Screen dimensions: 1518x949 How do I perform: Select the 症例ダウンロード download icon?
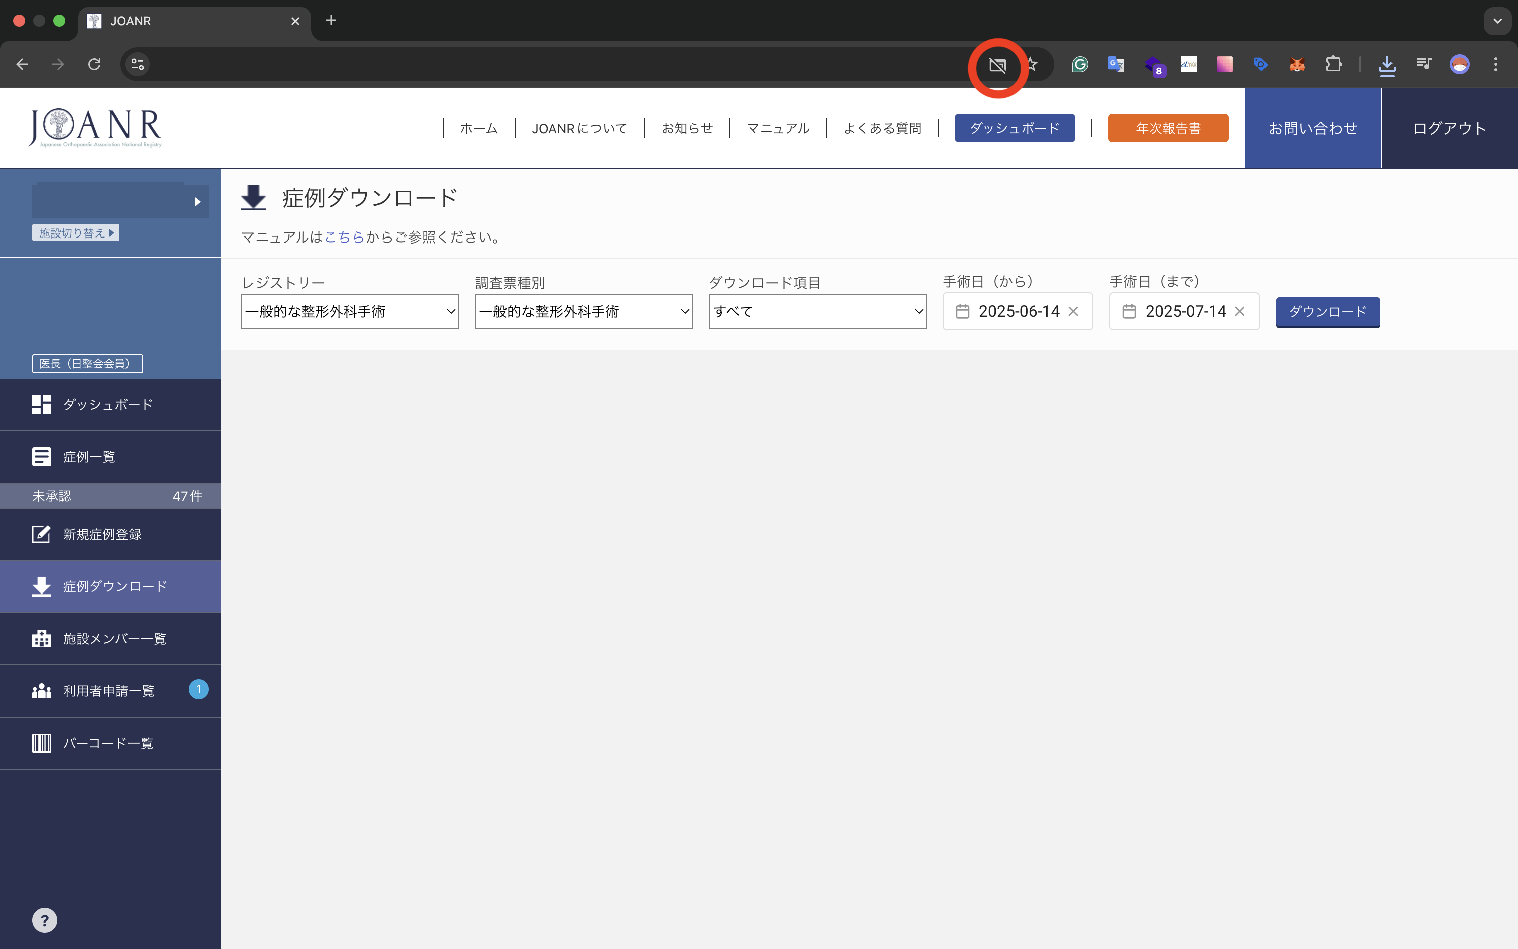pyautogui.click(x=41, y=586)
